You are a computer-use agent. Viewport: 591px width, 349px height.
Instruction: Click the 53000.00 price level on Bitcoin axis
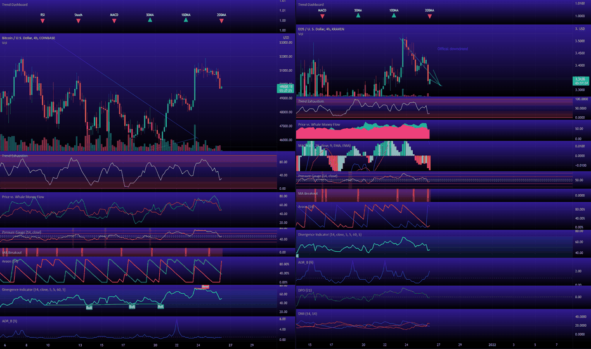coord(286,43)
